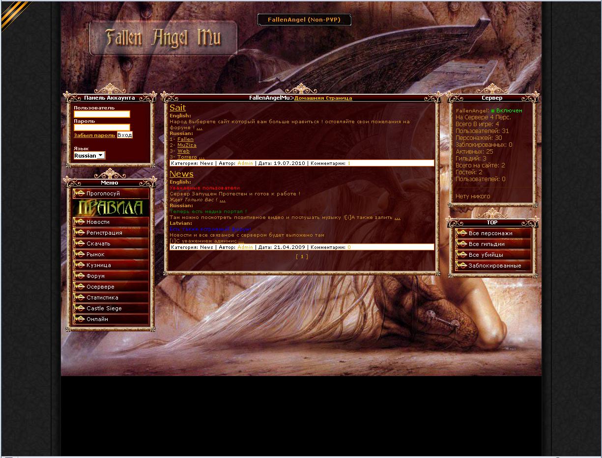Screen dimensions: 602x458
Task: Follow the Web site link
Action: (183, 151)
